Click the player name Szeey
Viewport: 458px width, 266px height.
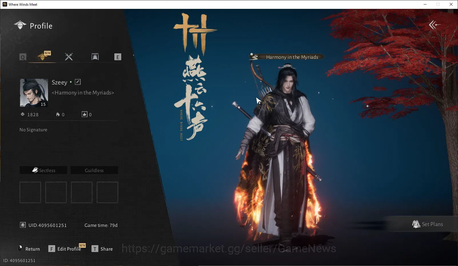(x=59, y=82)
